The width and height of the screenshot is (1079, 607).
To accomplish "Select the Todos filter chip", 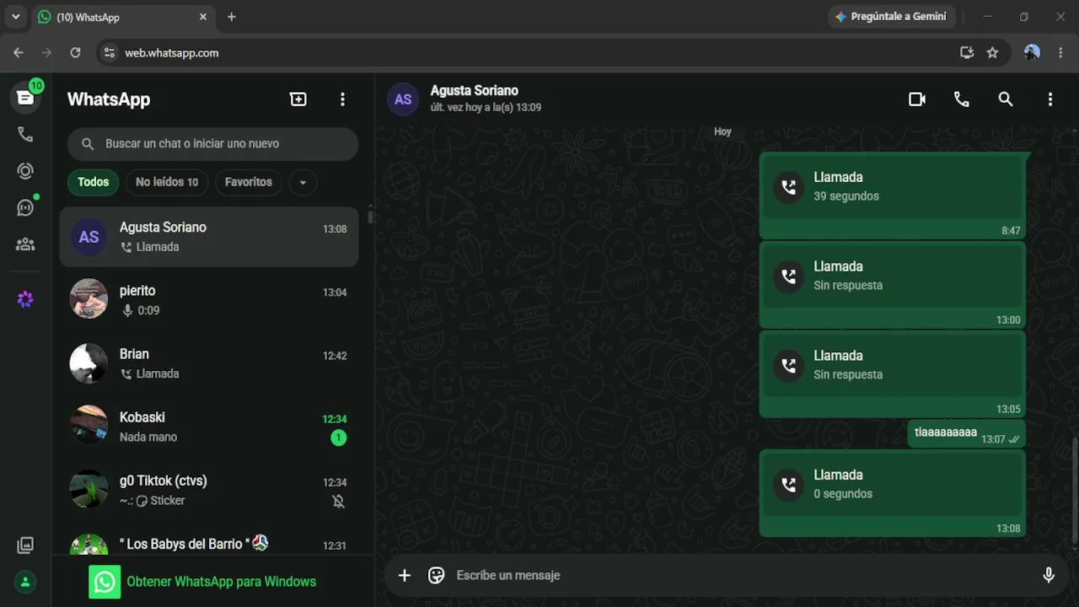I will 93,182.
